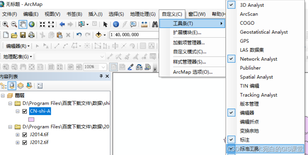Go back to previous extent
The image size is (308, 155).
62,24
